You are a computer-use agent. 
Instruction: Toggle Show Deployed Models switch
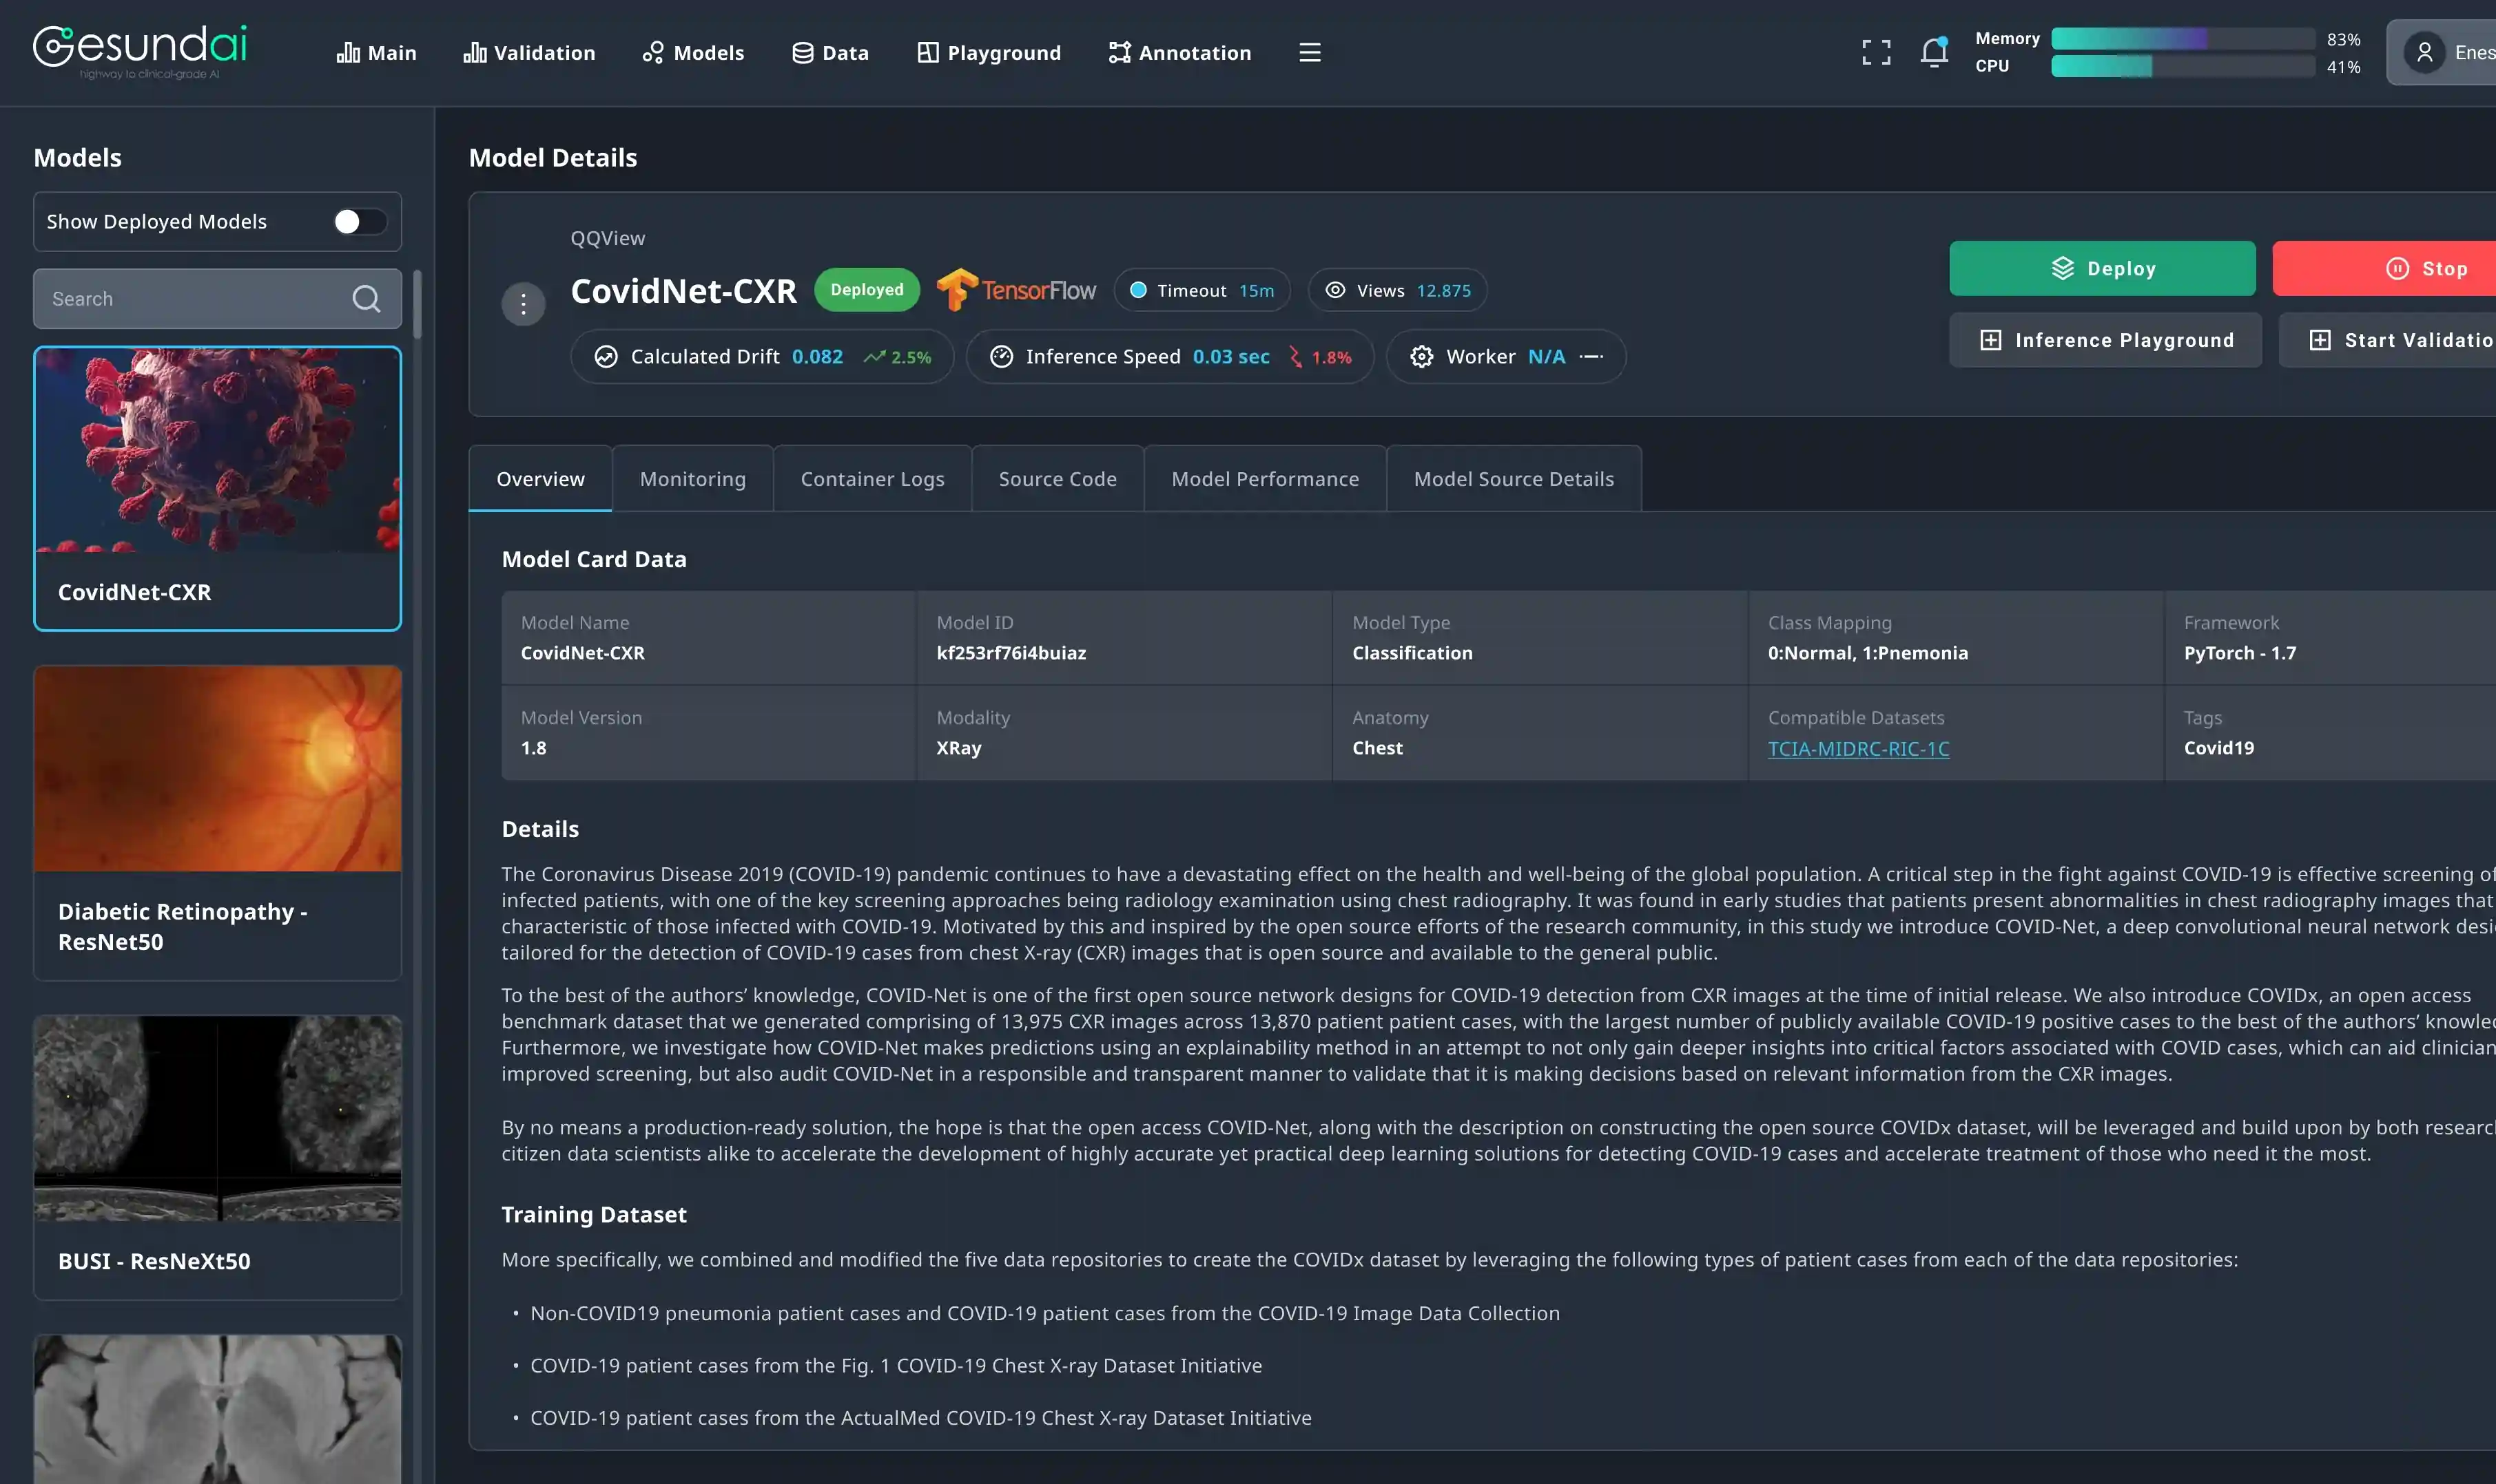(360, 222)
